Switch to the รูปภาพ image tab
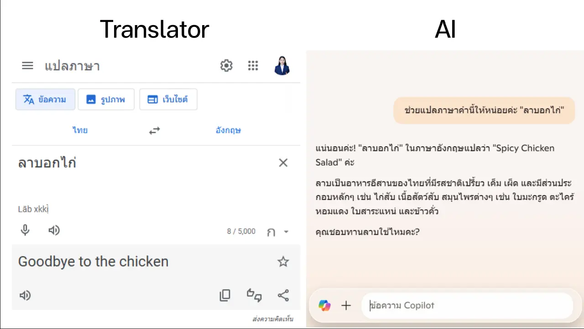 pyautogui.click(x=106, y=99)
